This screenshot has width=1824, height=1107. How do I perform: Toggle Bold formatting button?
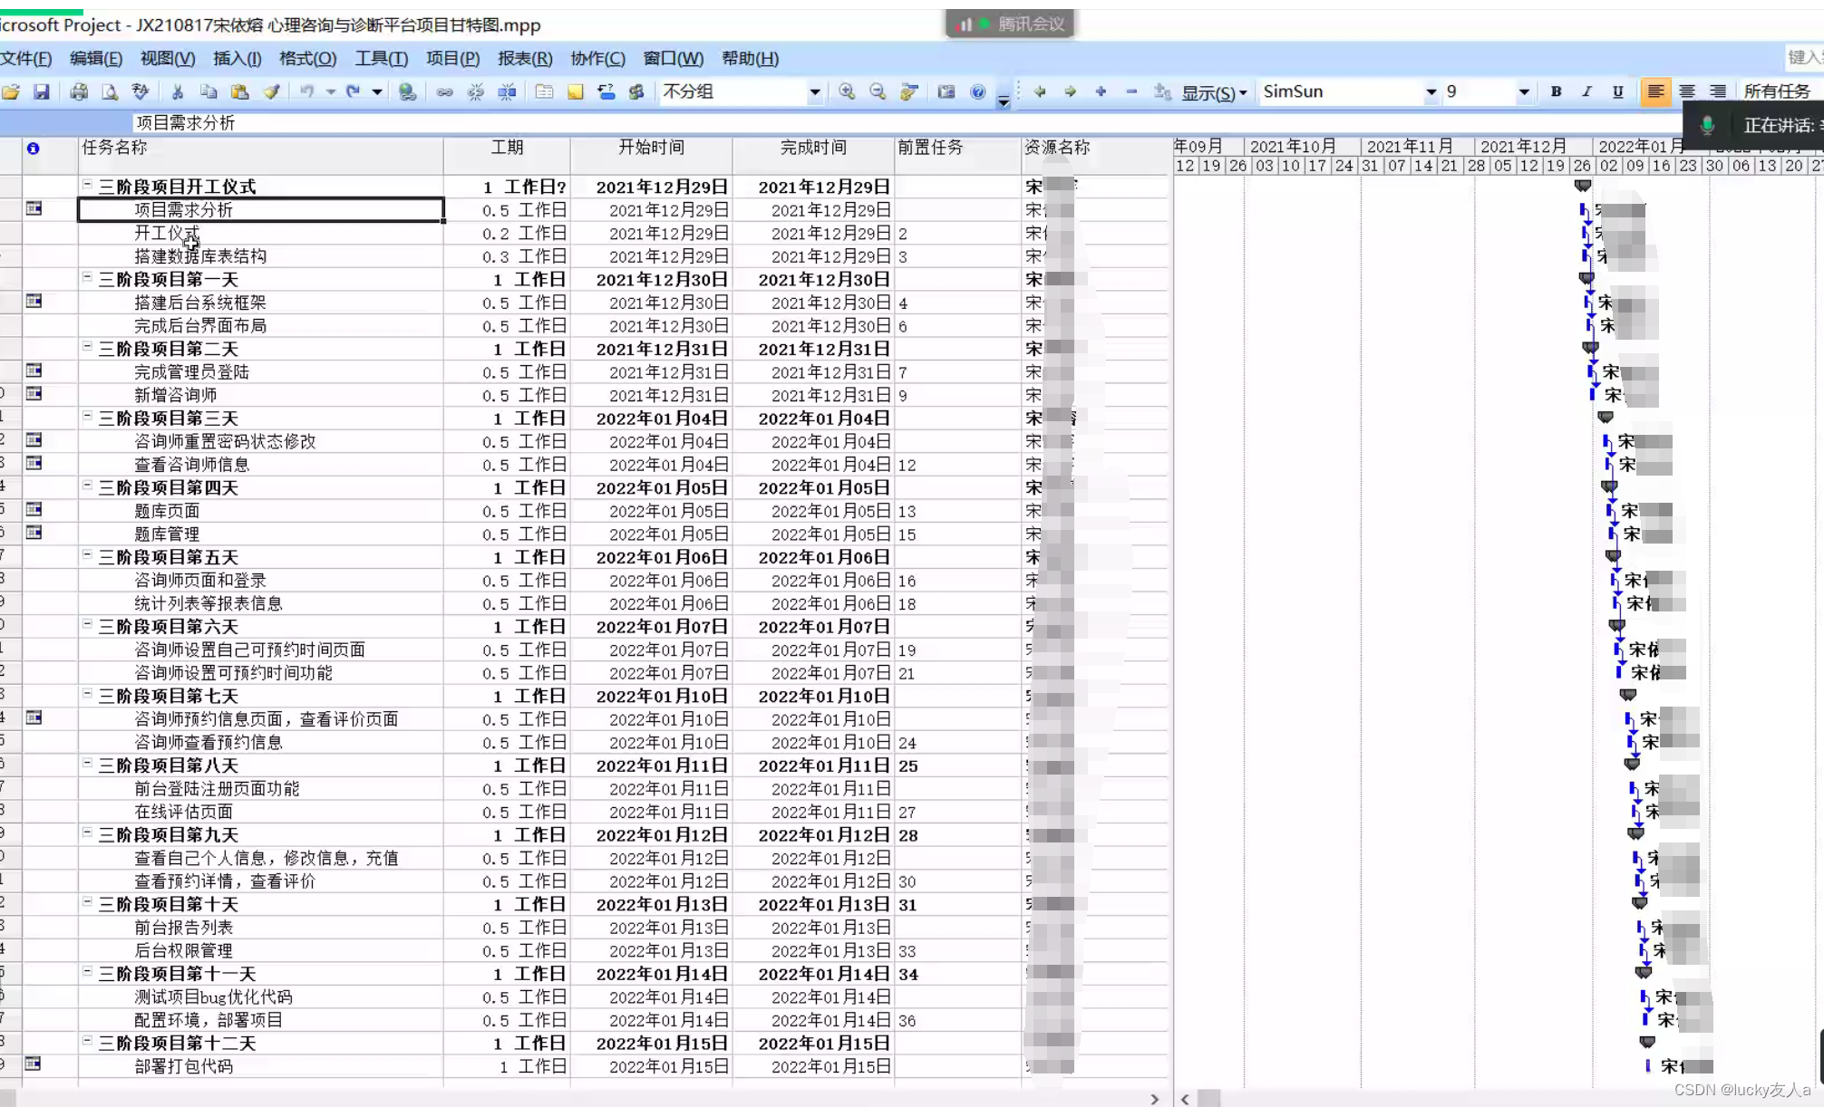click(x=1556, y=91)
